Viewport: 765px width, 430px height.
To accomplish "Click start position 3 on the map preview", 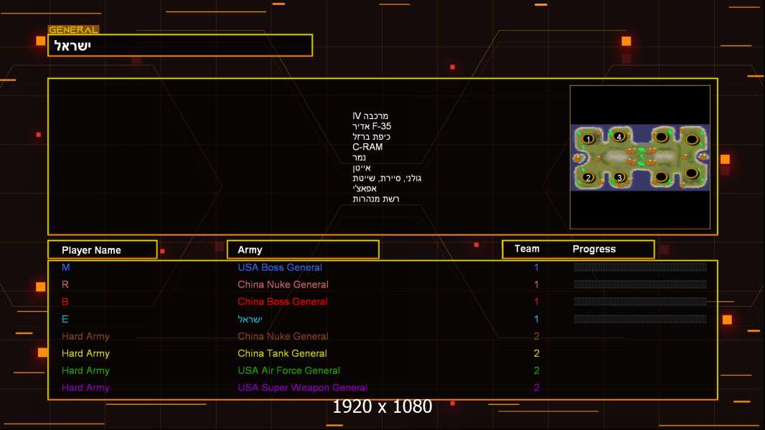I will 619,177.
